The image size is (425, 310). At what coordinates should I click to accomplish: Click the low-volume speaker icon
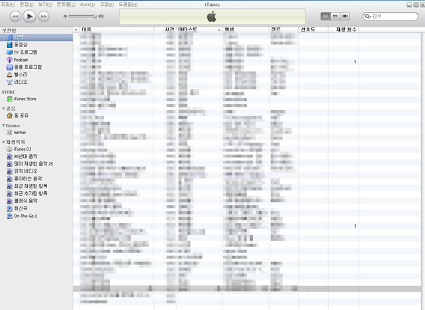tap(65, 16)
